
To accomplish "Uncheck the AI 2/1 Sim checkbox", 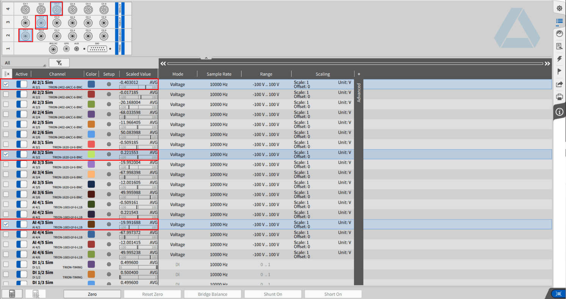I will (x=6, y=84).
